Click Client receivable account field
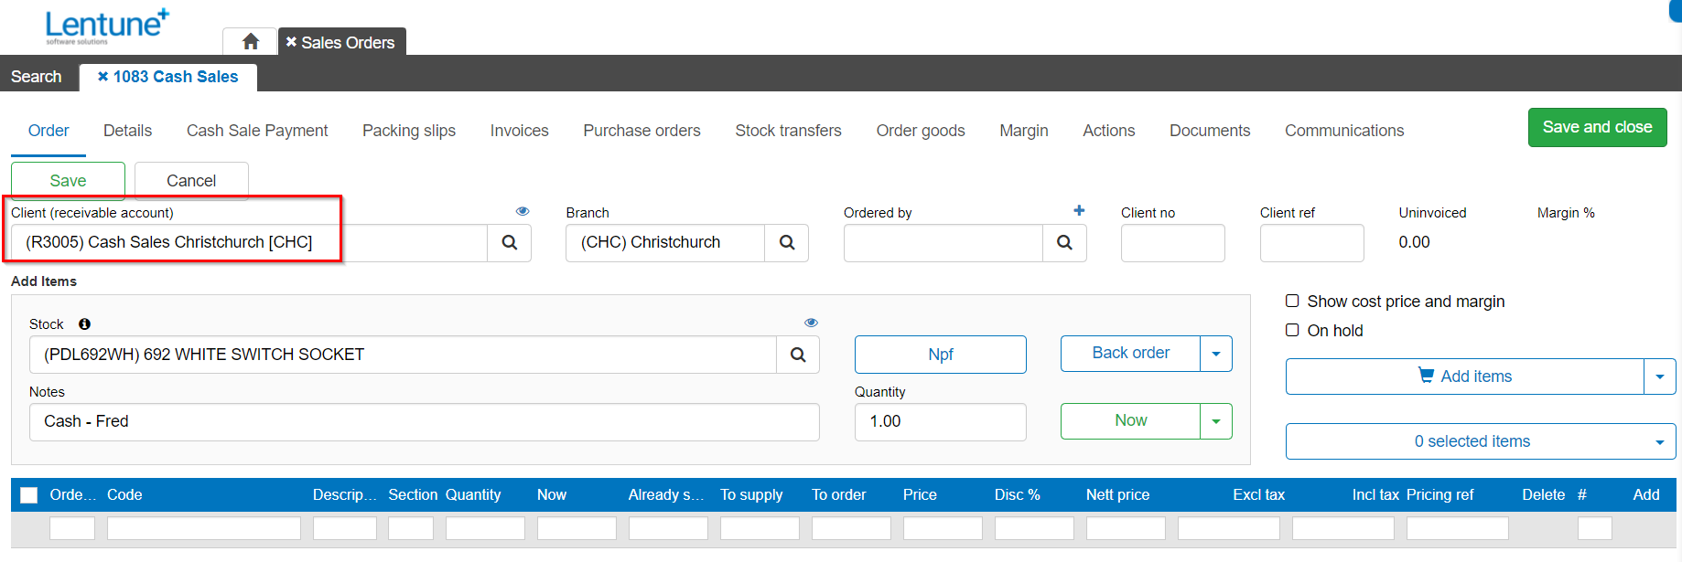Viewport: 1682px width, 562px height. point(249,243)
